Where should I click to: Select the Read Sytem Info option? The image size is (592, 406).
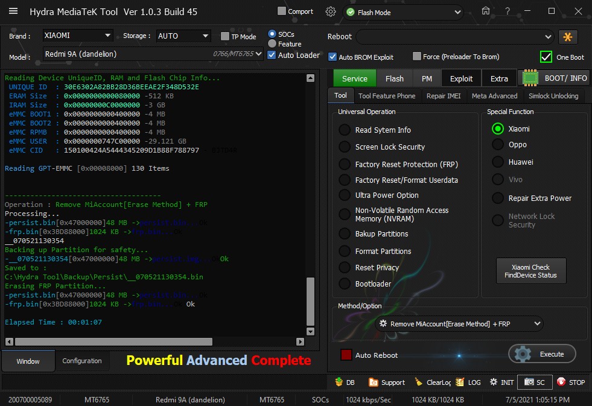pos(345,130)
